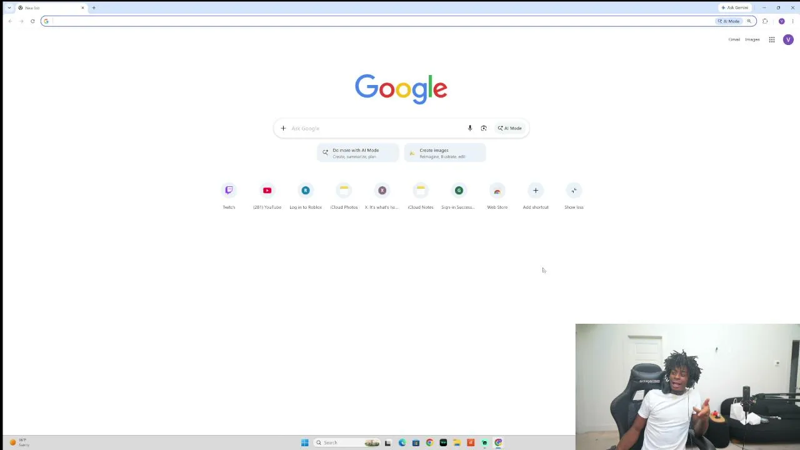This screenshot has width=800, height=450.
Task: Open the Windows Start menu
Action: [x=304, y=442]
